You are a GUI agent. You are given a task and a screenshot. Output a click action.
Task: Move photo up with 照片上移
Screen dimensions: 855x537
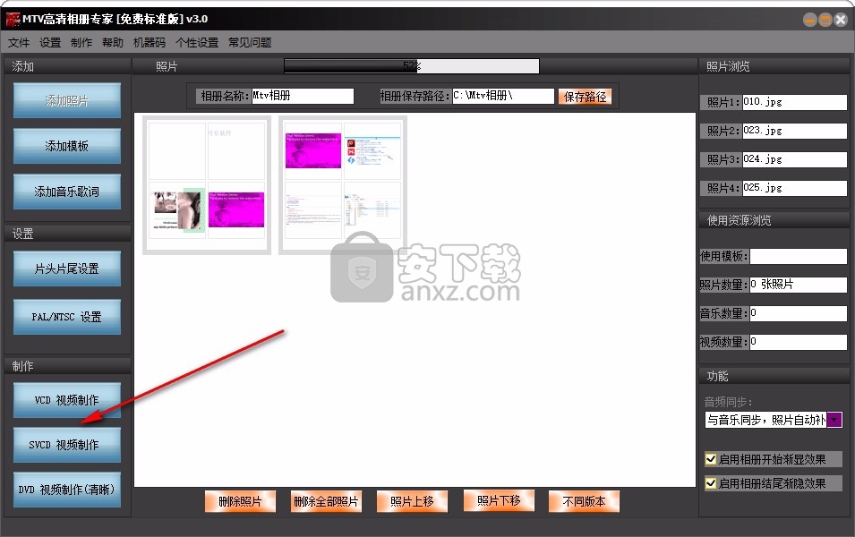coord(412,501)
